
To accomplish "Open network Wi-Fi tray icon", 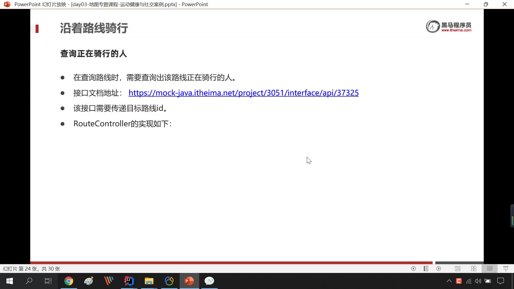I will click(469, 281).
